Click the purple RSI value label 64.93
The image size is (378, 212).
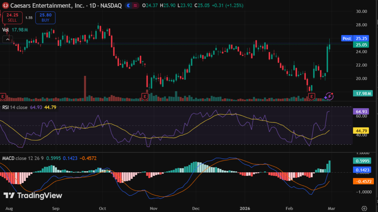360,111
